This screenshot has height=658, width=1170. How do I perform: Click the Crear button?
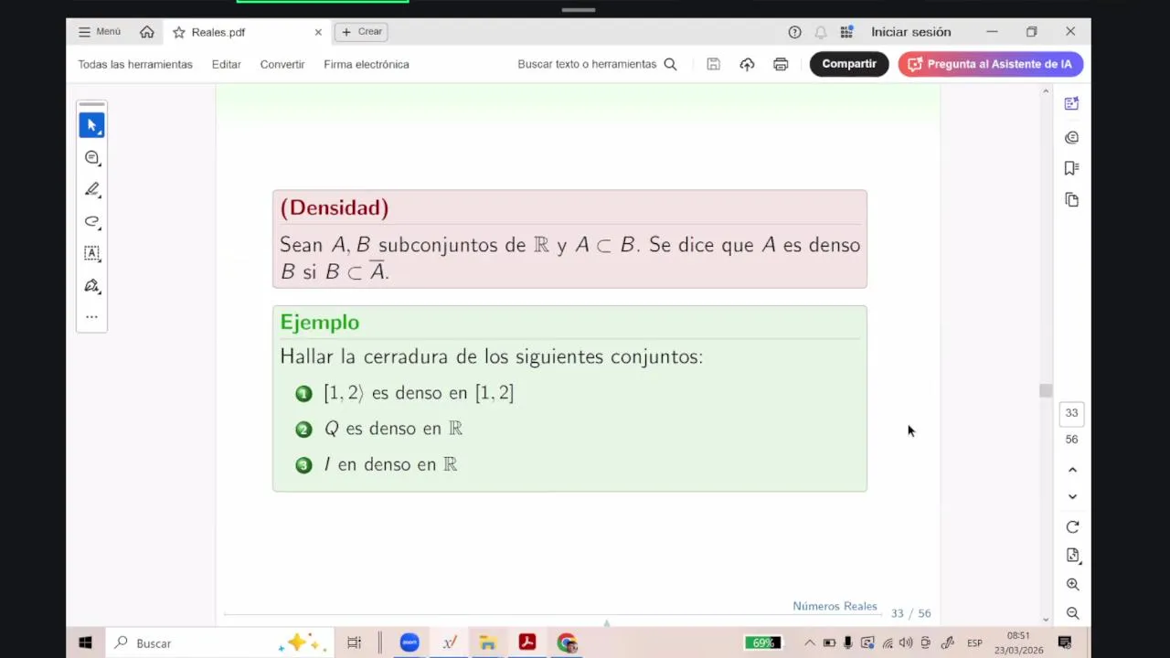point(362,32)
